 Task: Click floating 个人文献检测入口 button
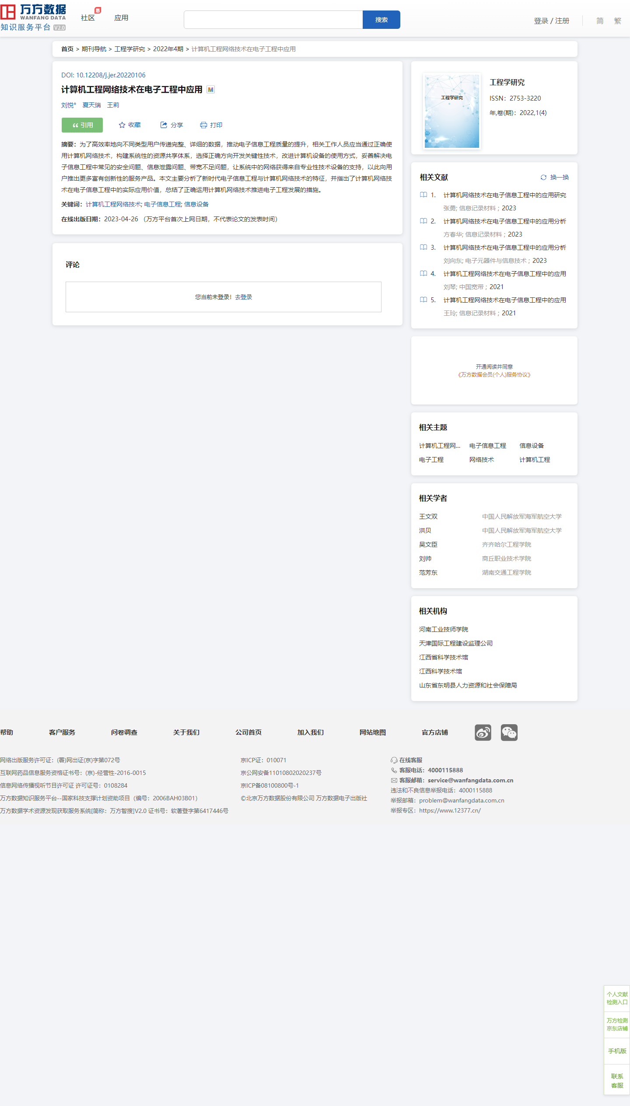coord(617,998)
